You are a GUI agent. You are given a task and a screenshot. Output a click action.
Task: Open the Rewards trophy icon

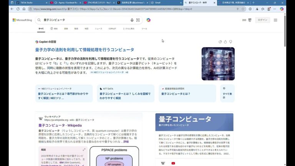(x=250, y=20)
